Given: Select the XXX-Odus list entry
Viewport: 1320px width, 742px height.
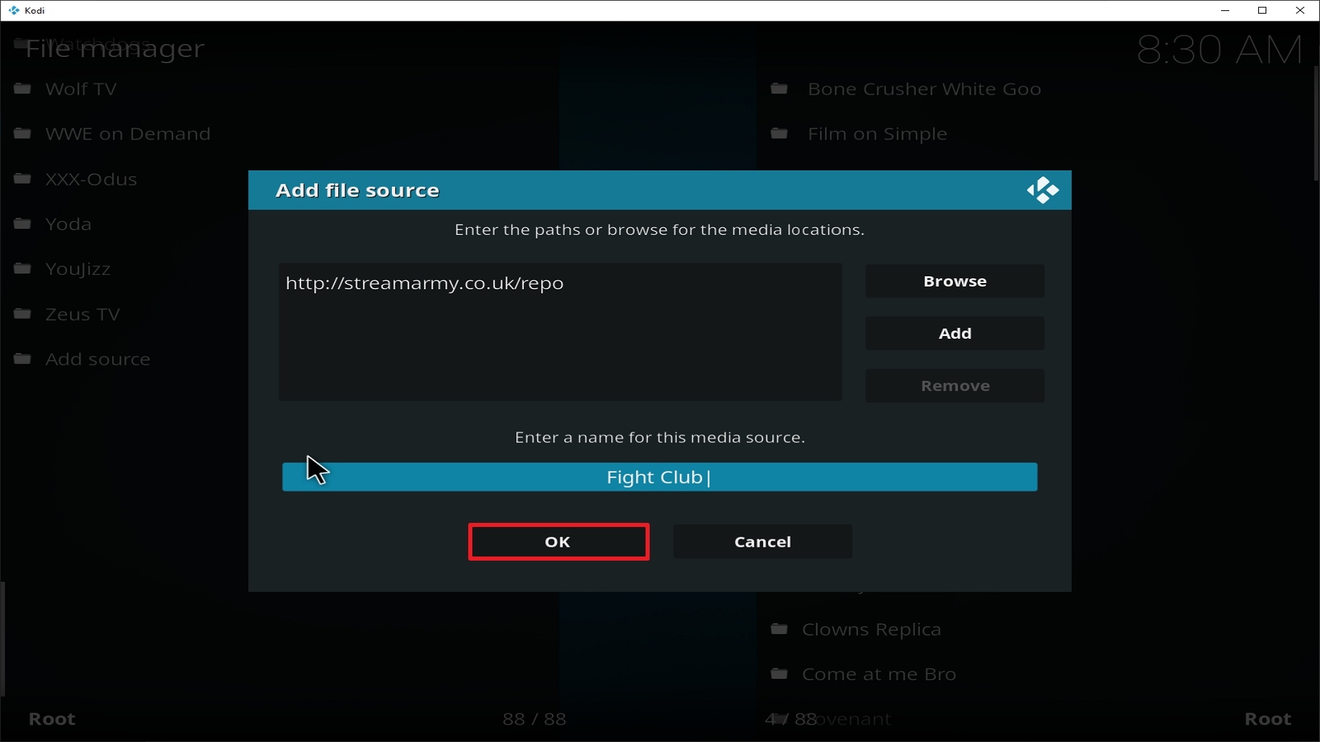Looking at the screenshot, I should pos(91,179).
